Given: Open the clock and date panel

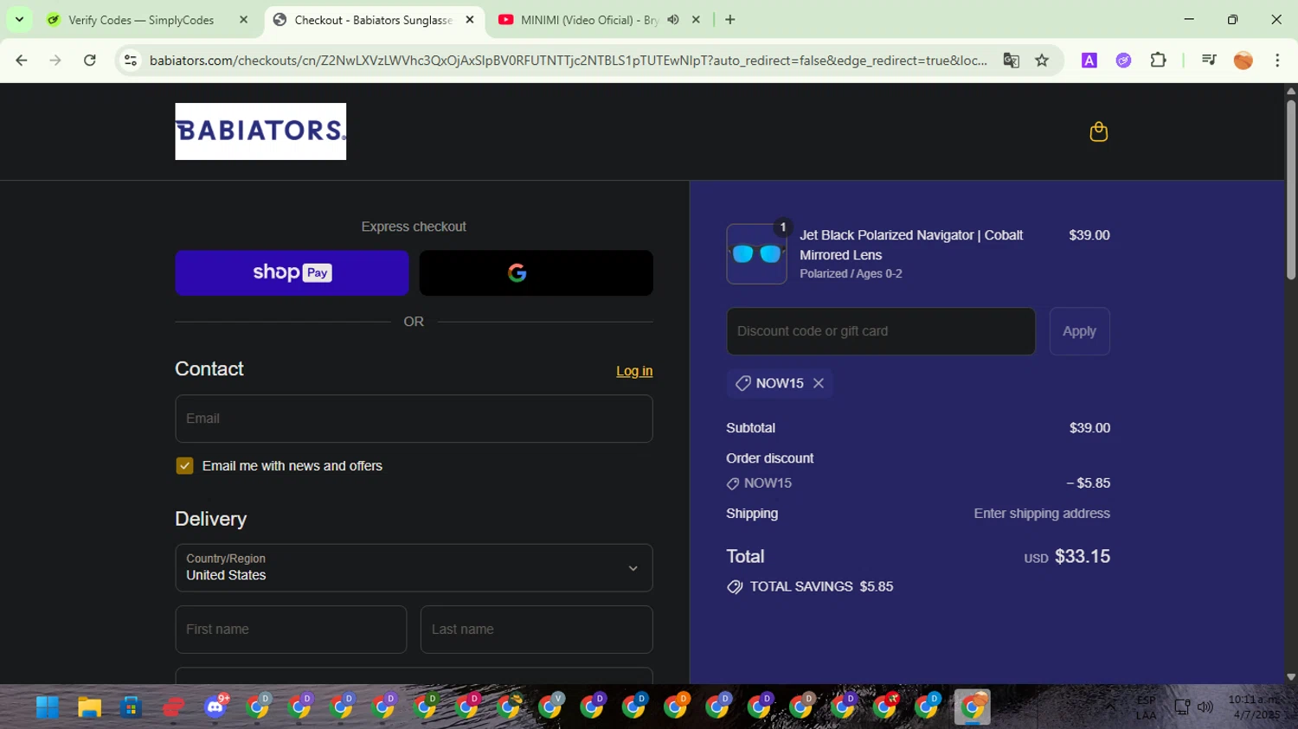Looking at the screenshot, I should pyautogui.click(x=1254, y=707).
